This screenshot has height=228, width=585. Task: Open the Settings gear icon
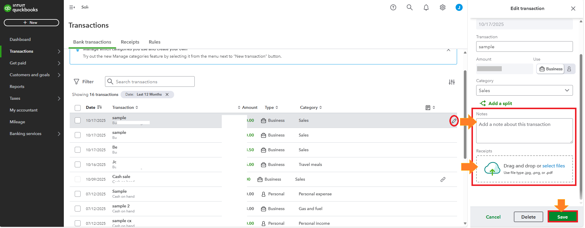[x=442, y=7]
